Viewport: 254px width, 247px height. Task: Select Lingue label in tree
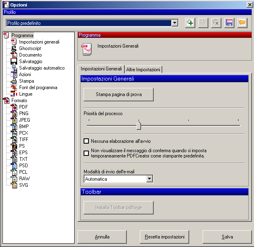[x=26, y=94]
